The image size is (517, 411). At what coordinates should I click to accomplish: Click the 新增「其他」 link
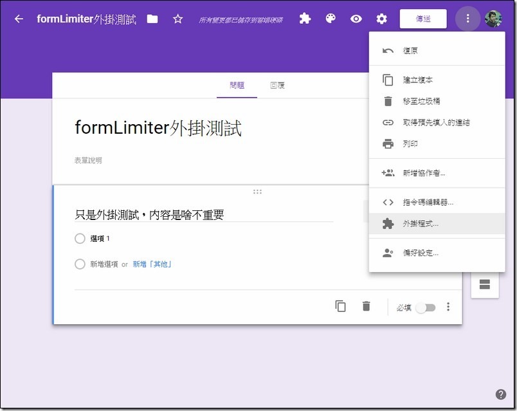coord(152,264)
